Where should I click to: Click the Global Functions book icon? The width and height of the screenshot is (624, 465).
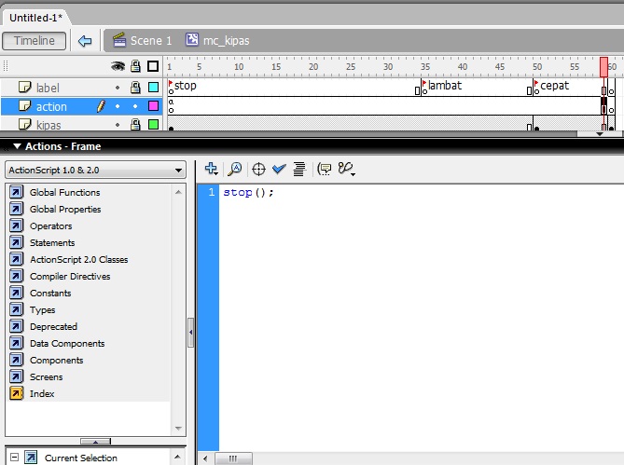tap(16, 192)
